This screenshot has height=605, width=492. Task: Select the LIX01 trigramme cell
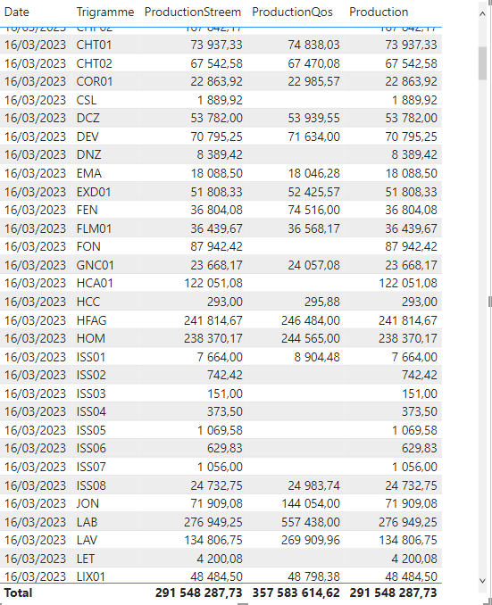tap(91, 576)
